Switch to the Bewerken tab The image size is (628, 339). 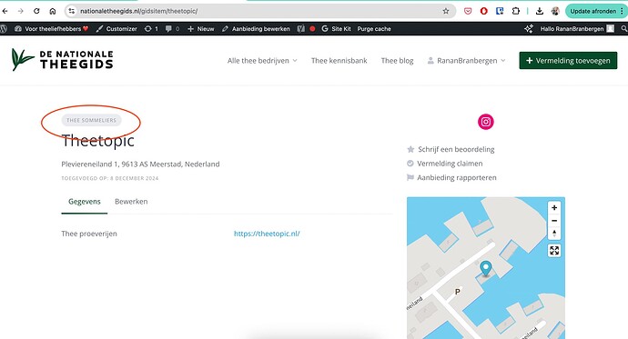tap(131, 202)
